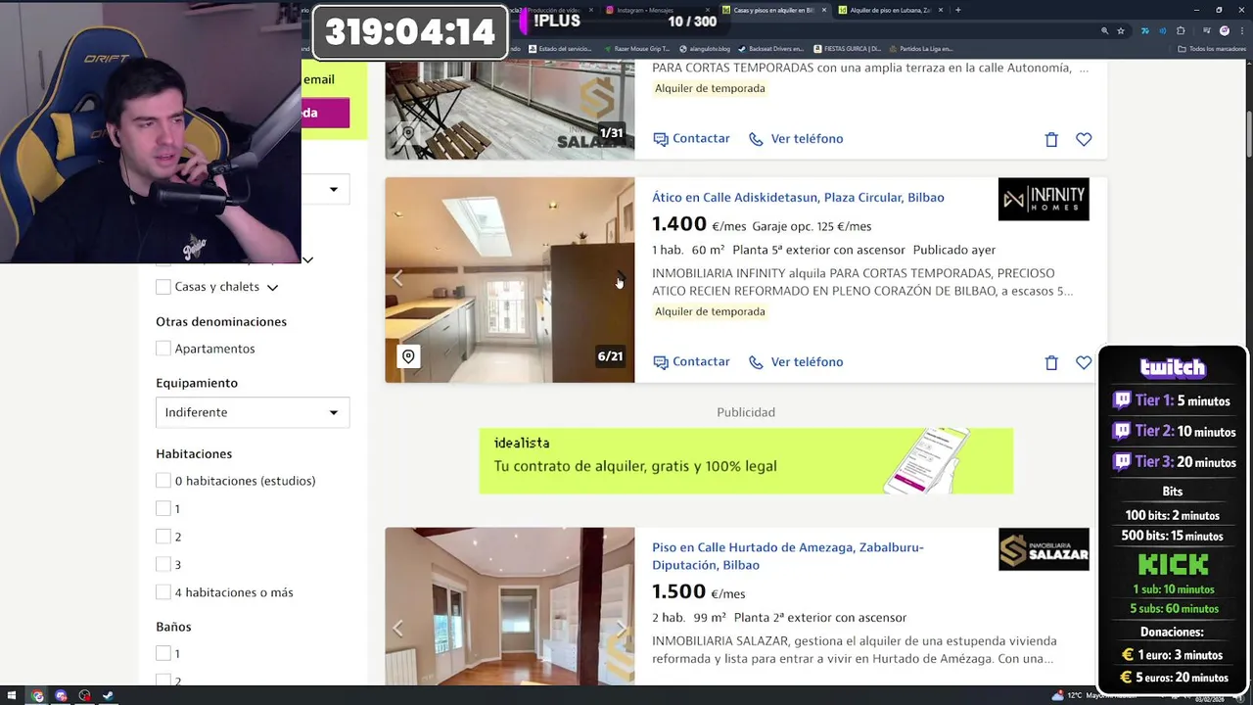Open browser zoom magnifier icon
The image size is (1253, 705).
(x=1105, y=30)
